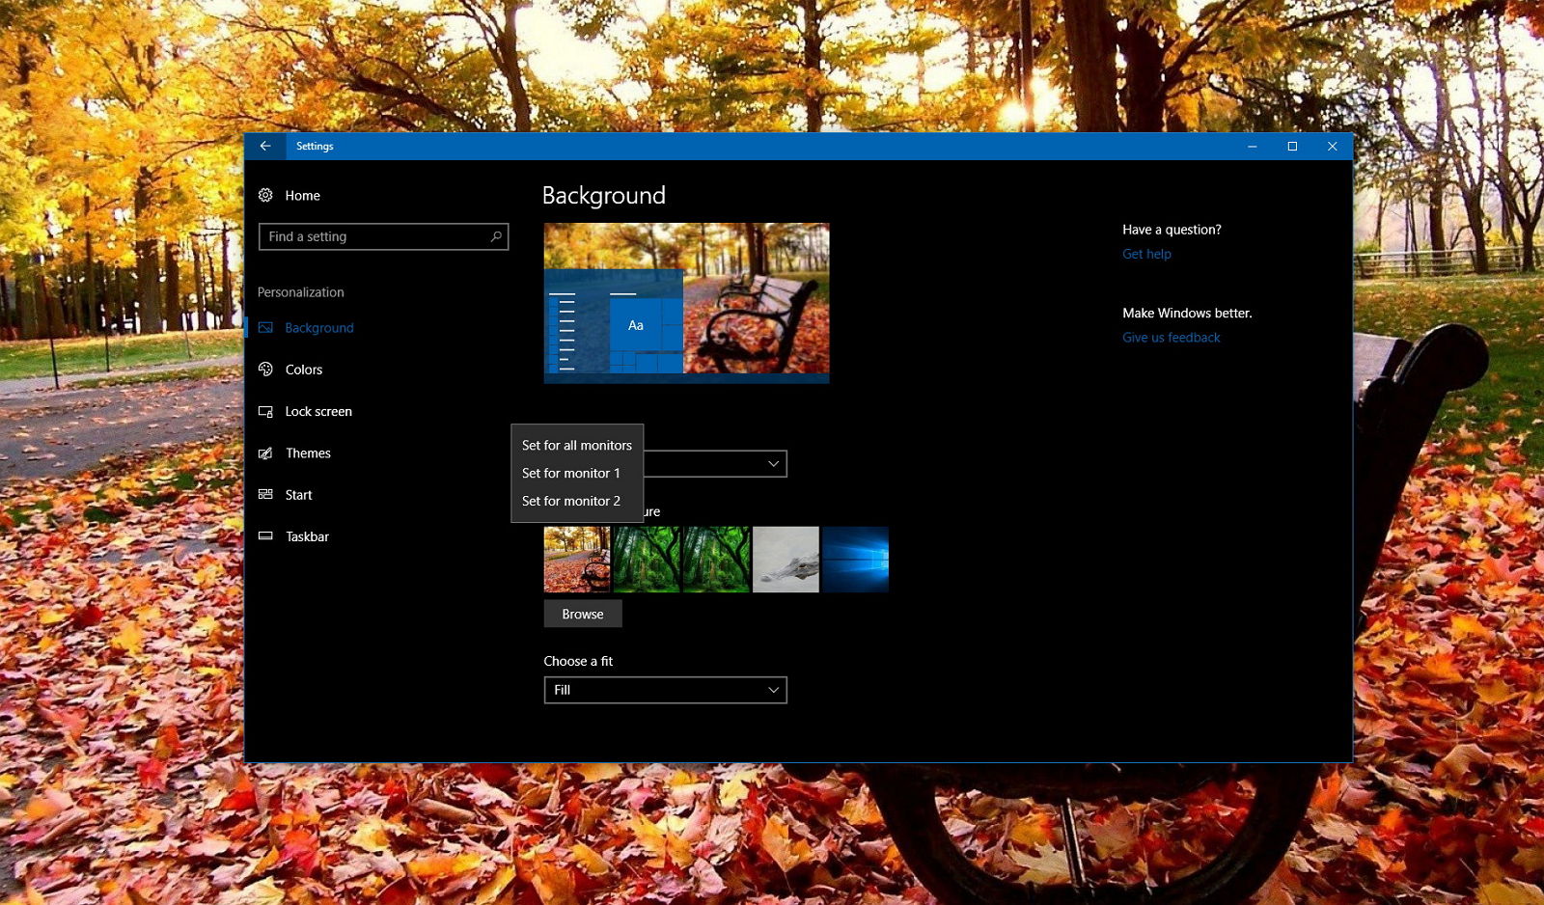1544x905 pixels.
Task: Choose Set for monitor 1
Action: (570, 473)
